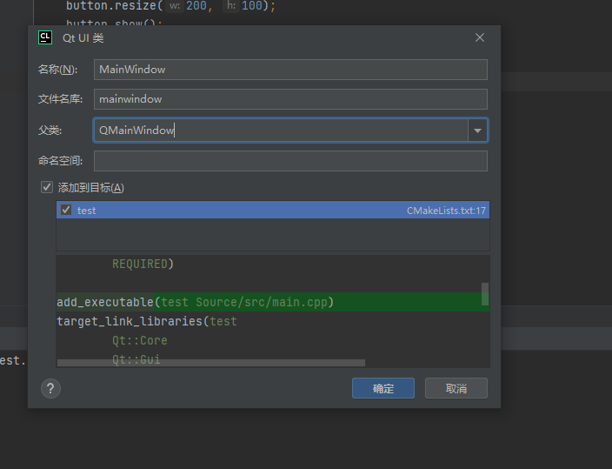Click the preview horizontal scrollbar
This screenshot has width=612, height=469.
coord(211,363)
